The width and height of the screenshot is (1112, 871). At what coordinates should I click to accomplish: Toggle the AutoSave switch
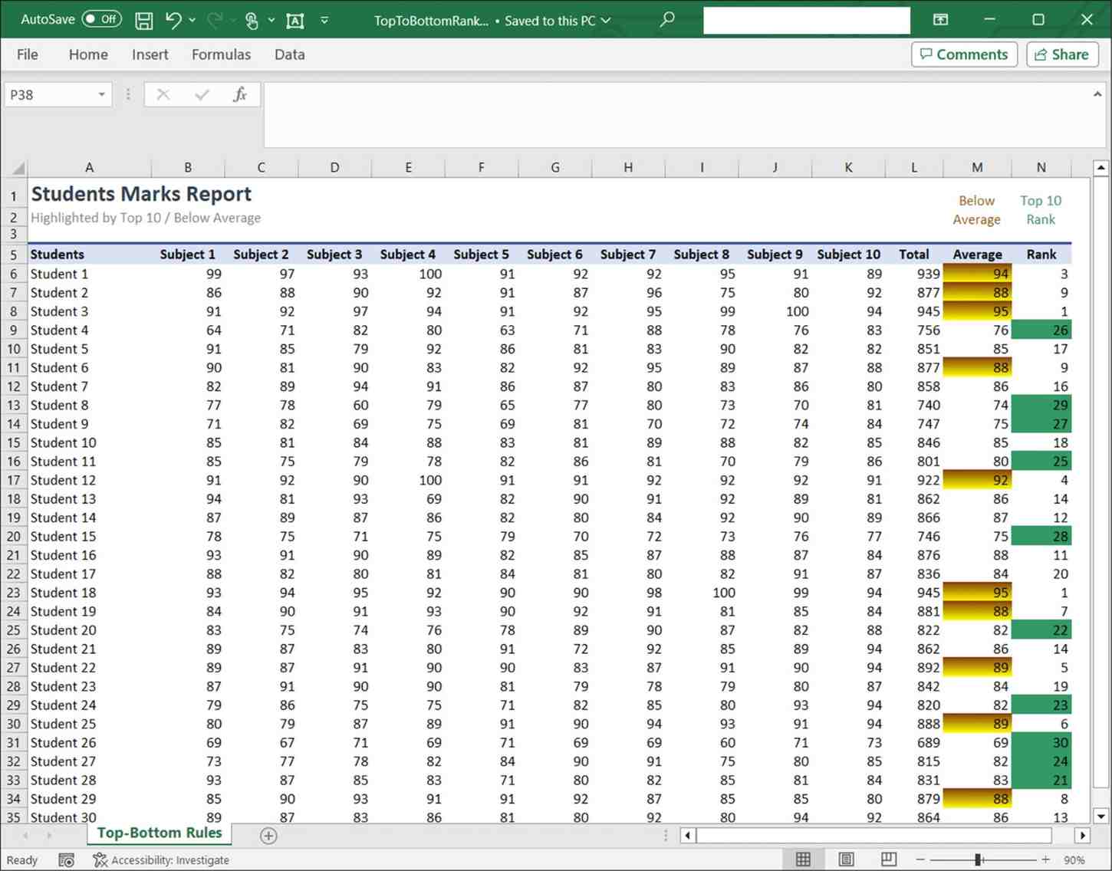[102, 19]
